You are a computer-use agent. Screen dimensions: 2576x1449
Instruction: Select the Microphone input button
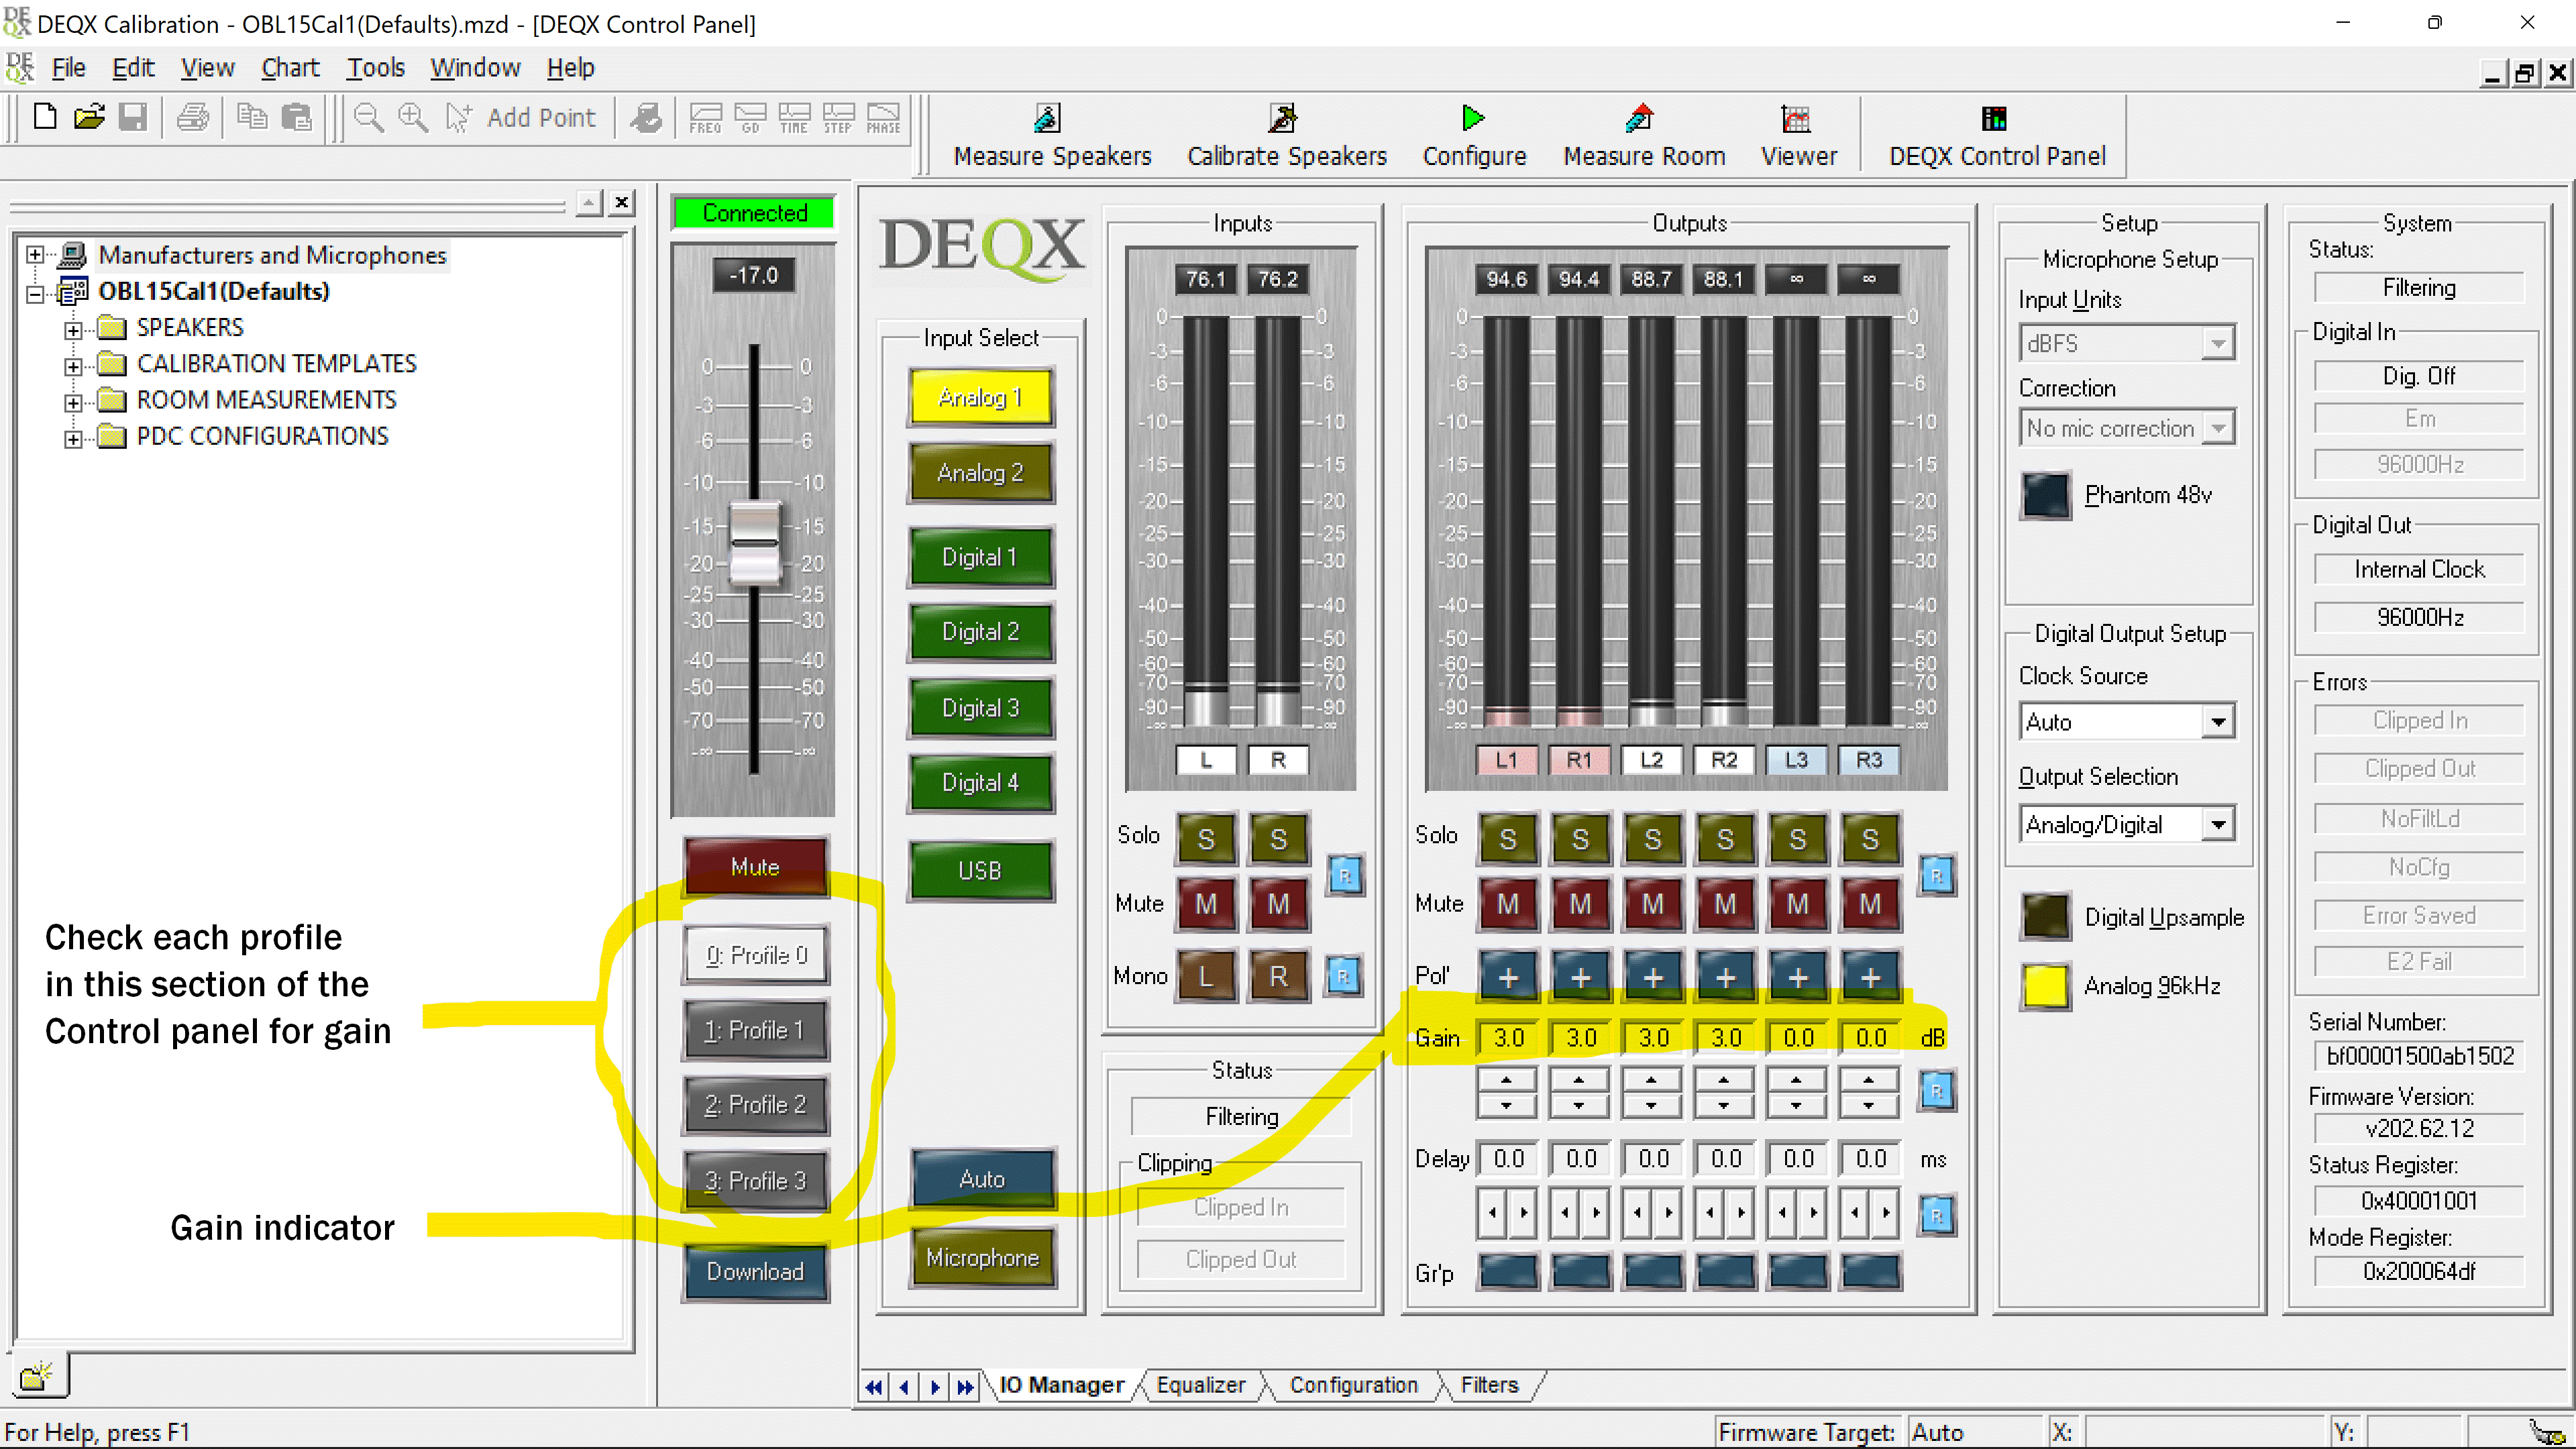[x=982, y=1258]
